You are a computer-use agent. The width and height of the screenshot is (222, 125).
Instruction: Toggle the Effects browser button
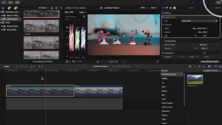tap(216, 66)
